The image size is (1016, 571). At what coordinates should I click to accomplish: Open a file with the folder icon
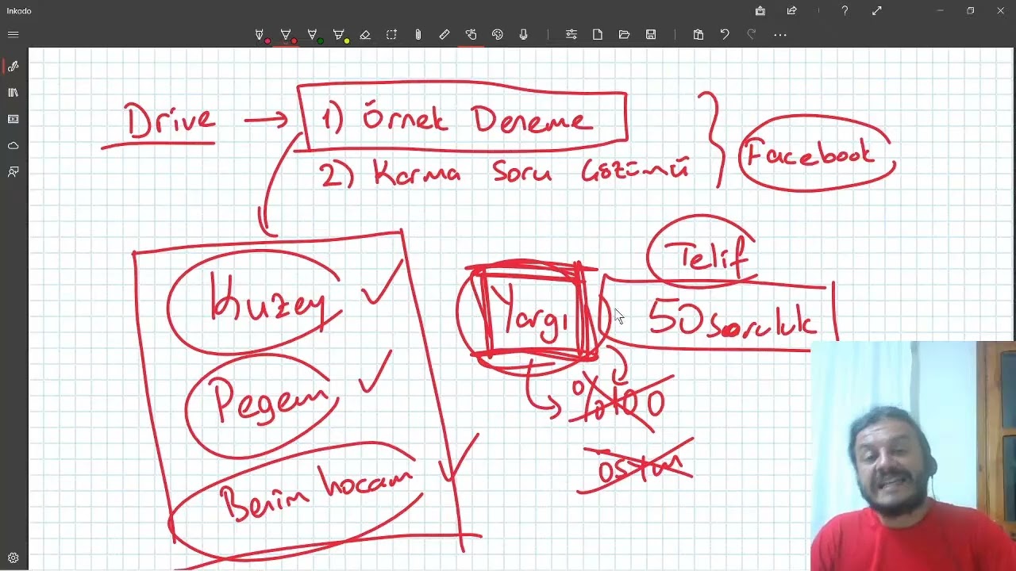pyautogui.click(x=624, y=35)
